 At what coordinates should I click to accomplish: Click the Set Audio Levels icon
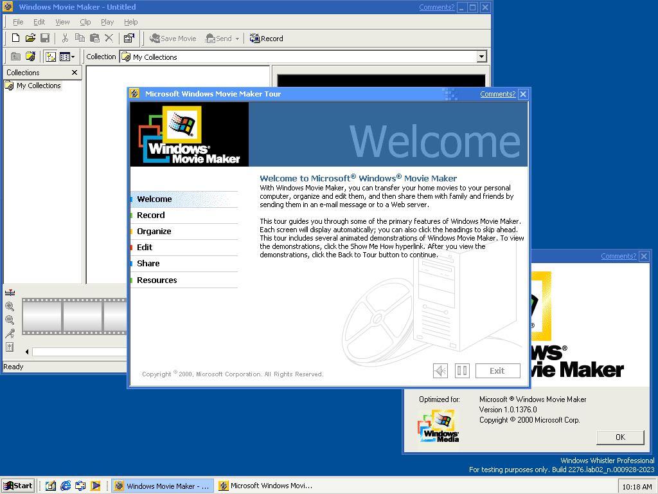point(10,347)
